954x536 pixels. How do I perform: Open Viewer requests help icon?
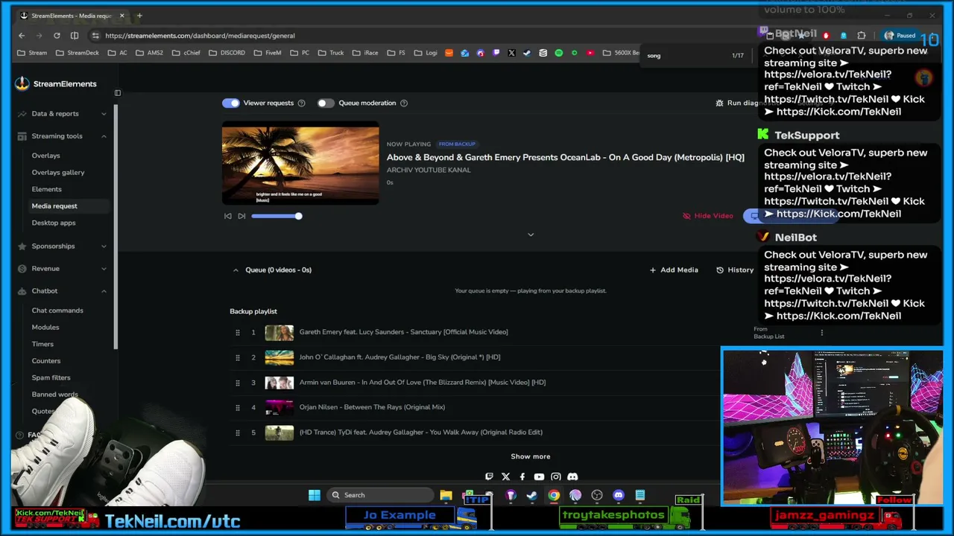tap(301, 103)
